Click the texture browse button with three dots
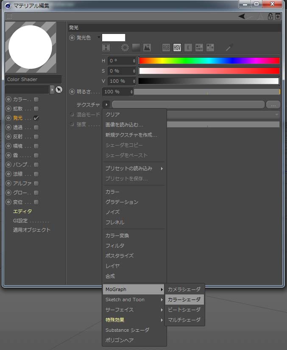Image resolution: width=287 pixels, height=350 pixels. (273, 104)
